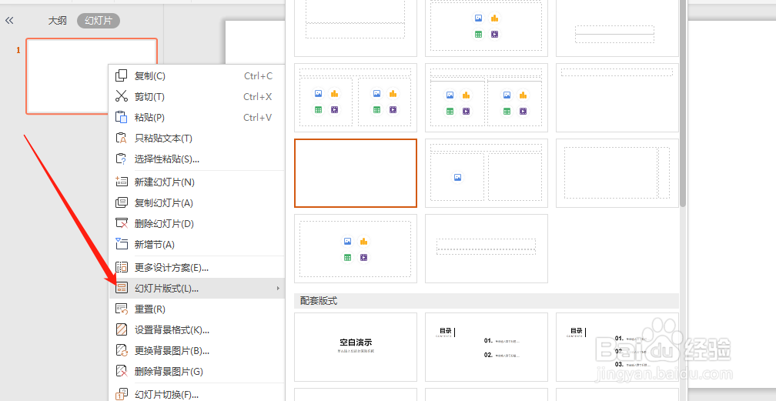The width and height of the screenshot is (776, 401).
Task: Open 幻灯片版式(L)... menu entry
Action: click(x=197, y=288)
